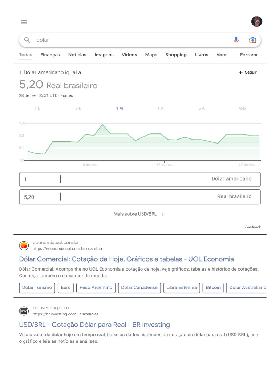Viewport: 279px width, 373px height.
Task: Select the 5 D chart range
Action: [78, 109]
